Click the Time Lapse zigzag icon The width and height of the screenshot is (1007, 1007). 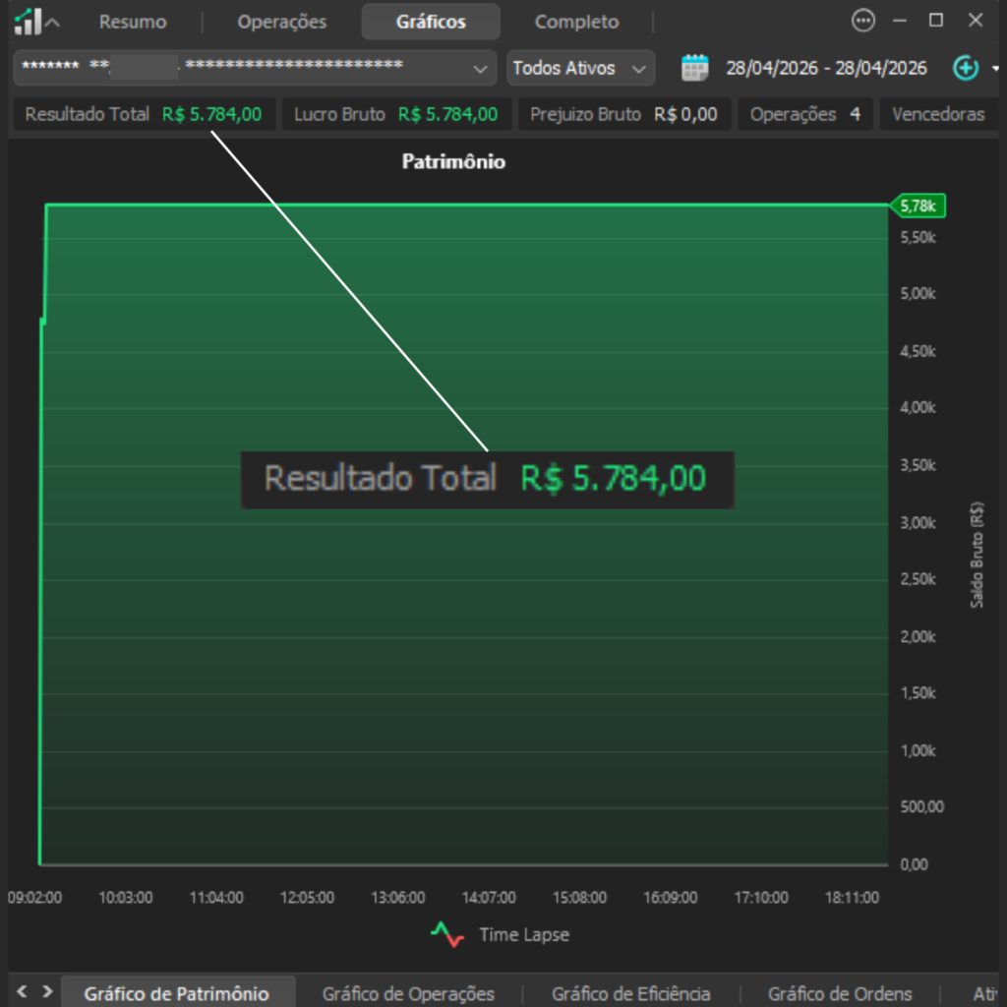[x=447, y=934]
